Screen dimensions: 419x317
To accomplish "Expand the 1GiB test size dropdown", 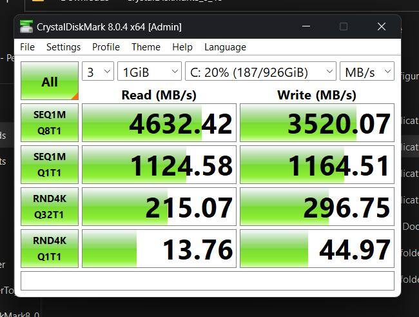I will [x=149, y=72].
